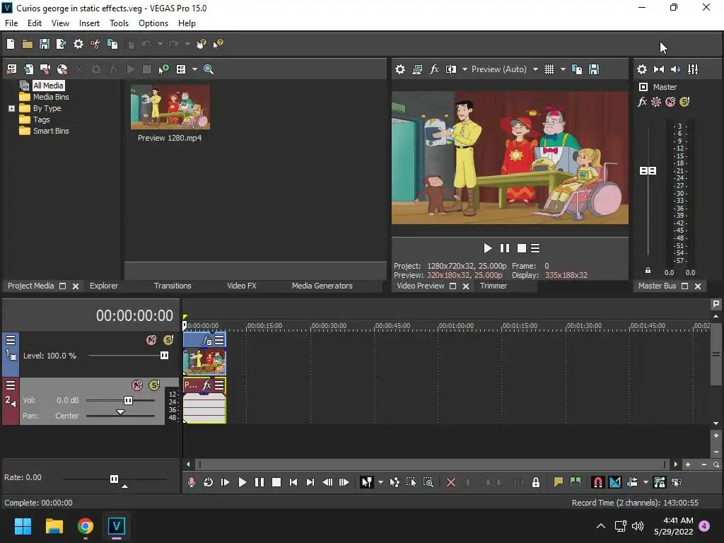Image resolution: width=724 pixels, height=543 pixels.
Task: Open the Video Preview properties gear
Action: (400, 69)
